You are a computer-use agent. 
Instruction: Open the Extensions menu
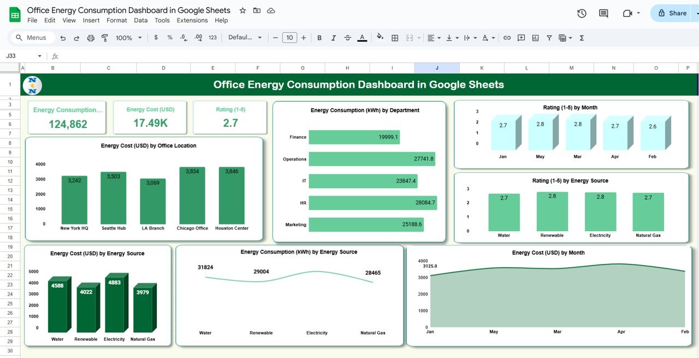point(192,20)
